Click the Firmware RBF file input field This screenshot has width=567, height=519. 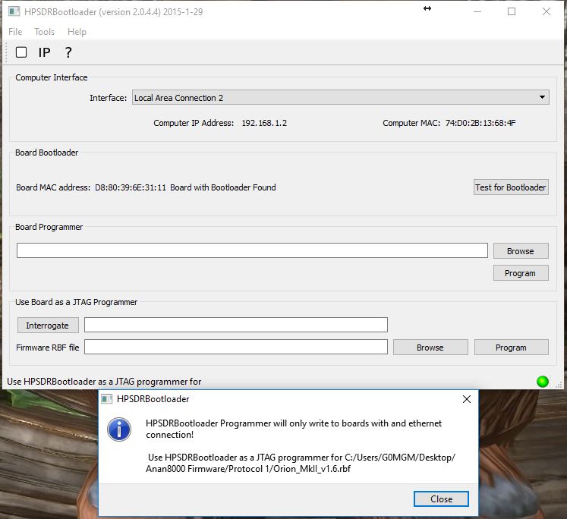coord(236,347)
